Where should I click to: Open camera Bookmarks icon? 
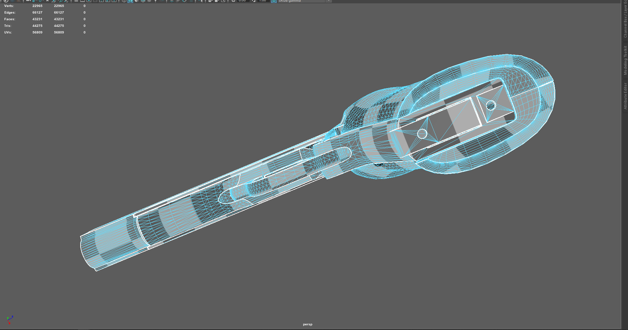click(47, 1)
